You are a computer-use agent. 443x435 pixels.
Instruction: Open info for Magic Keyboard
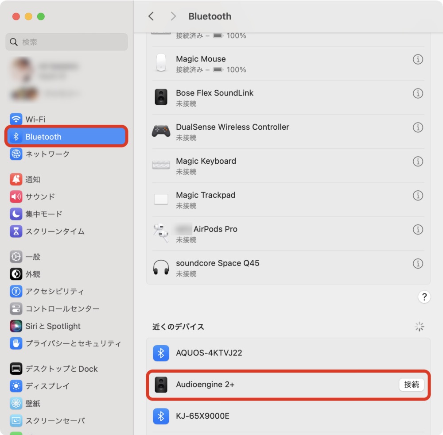click(418, 162)
